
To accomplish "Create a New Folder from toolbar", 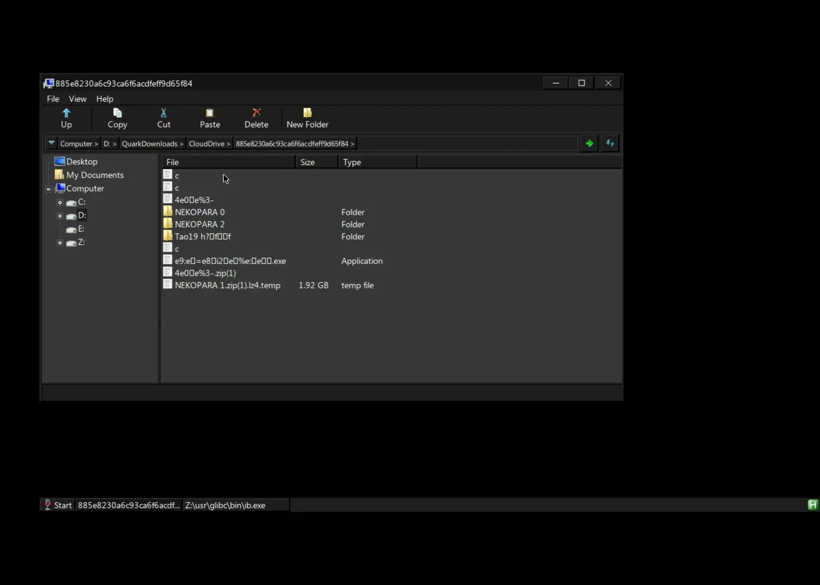I will click(307, 118).
